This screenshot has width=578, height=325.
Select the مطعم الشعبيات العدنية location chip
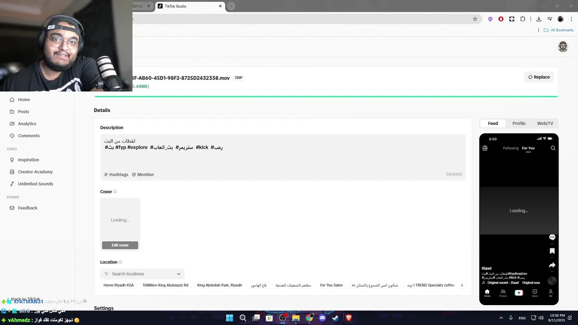tap(294, 285)
